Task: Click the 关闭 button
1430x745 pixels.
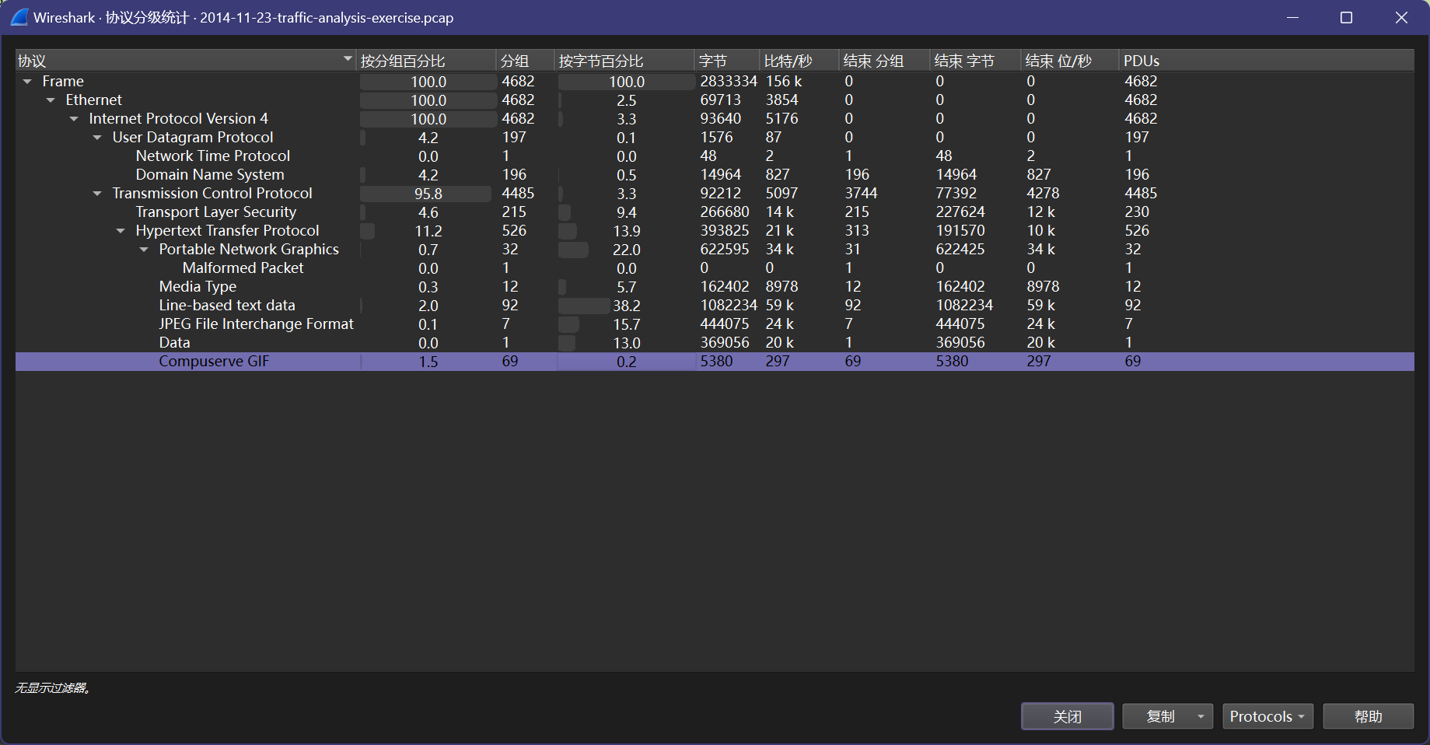Action: (x=1067, y=716)
